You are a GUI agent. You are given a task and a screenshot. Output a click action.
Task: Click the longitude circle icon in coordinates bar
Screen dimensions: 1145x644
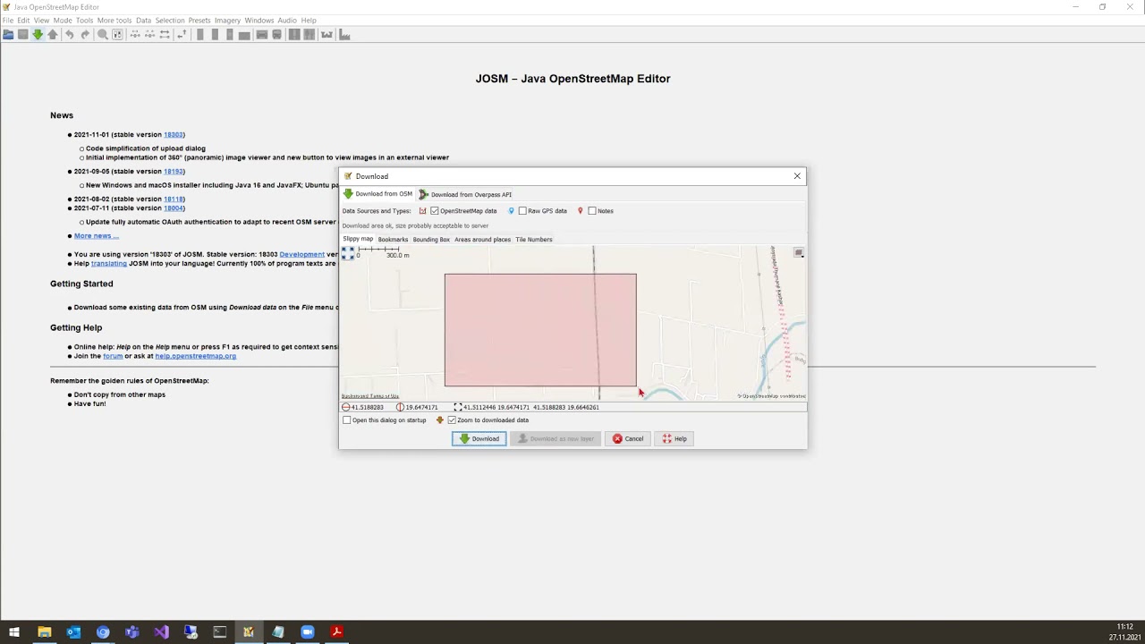[x=400, y=407]
